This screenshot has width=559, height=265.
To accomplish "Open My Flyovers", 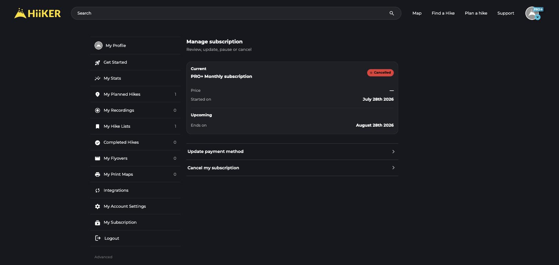I will coord(135,158).
